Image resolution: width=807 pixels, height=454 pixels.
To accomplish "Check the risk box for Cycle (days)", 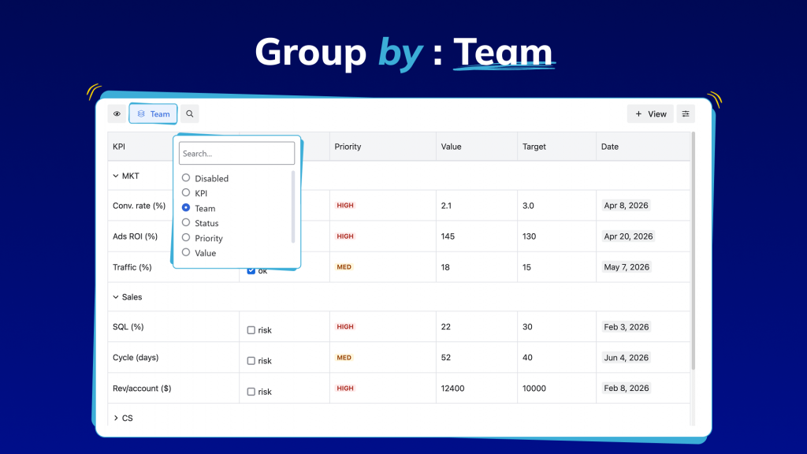I will tap(251, 361).
